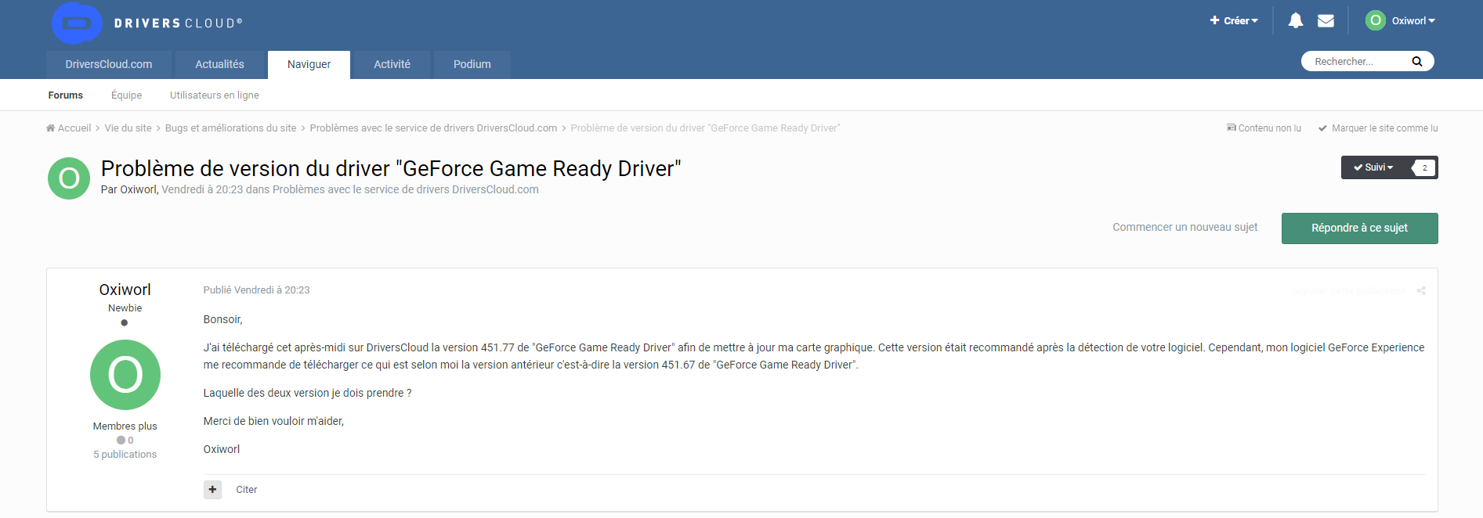Click the Répondre à ce sujet button

(x=1359, y=228)
